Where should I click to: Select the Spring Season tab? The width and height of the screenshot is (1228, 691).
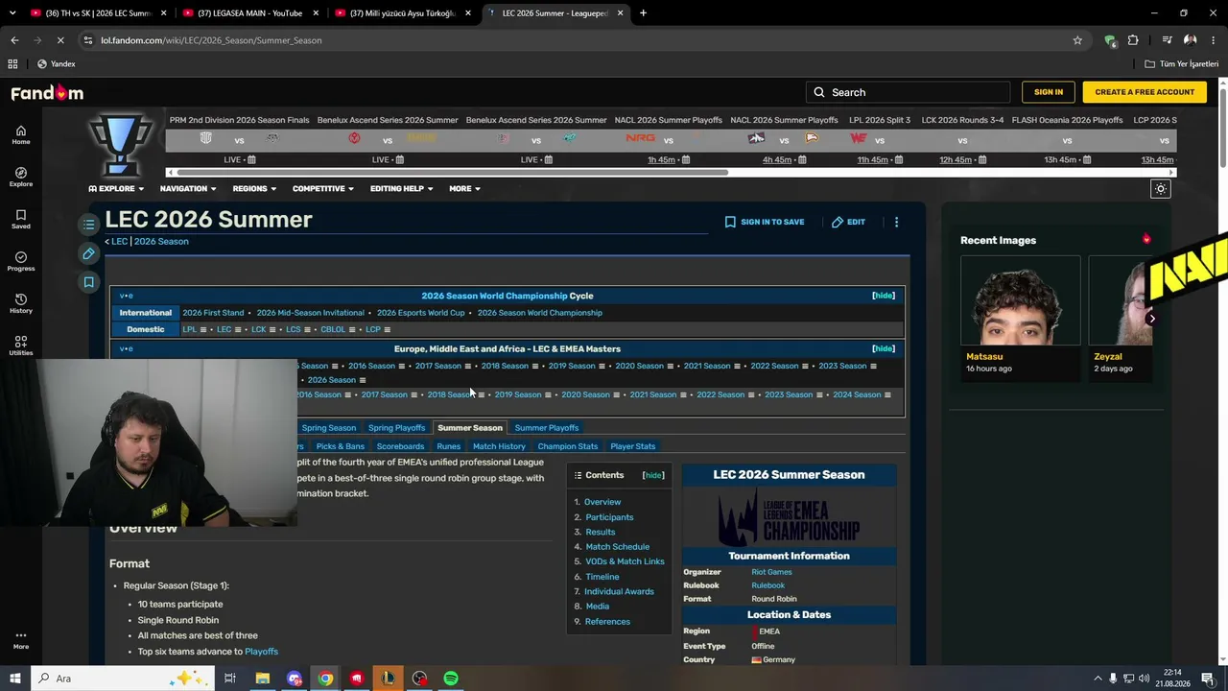point(329,428)
